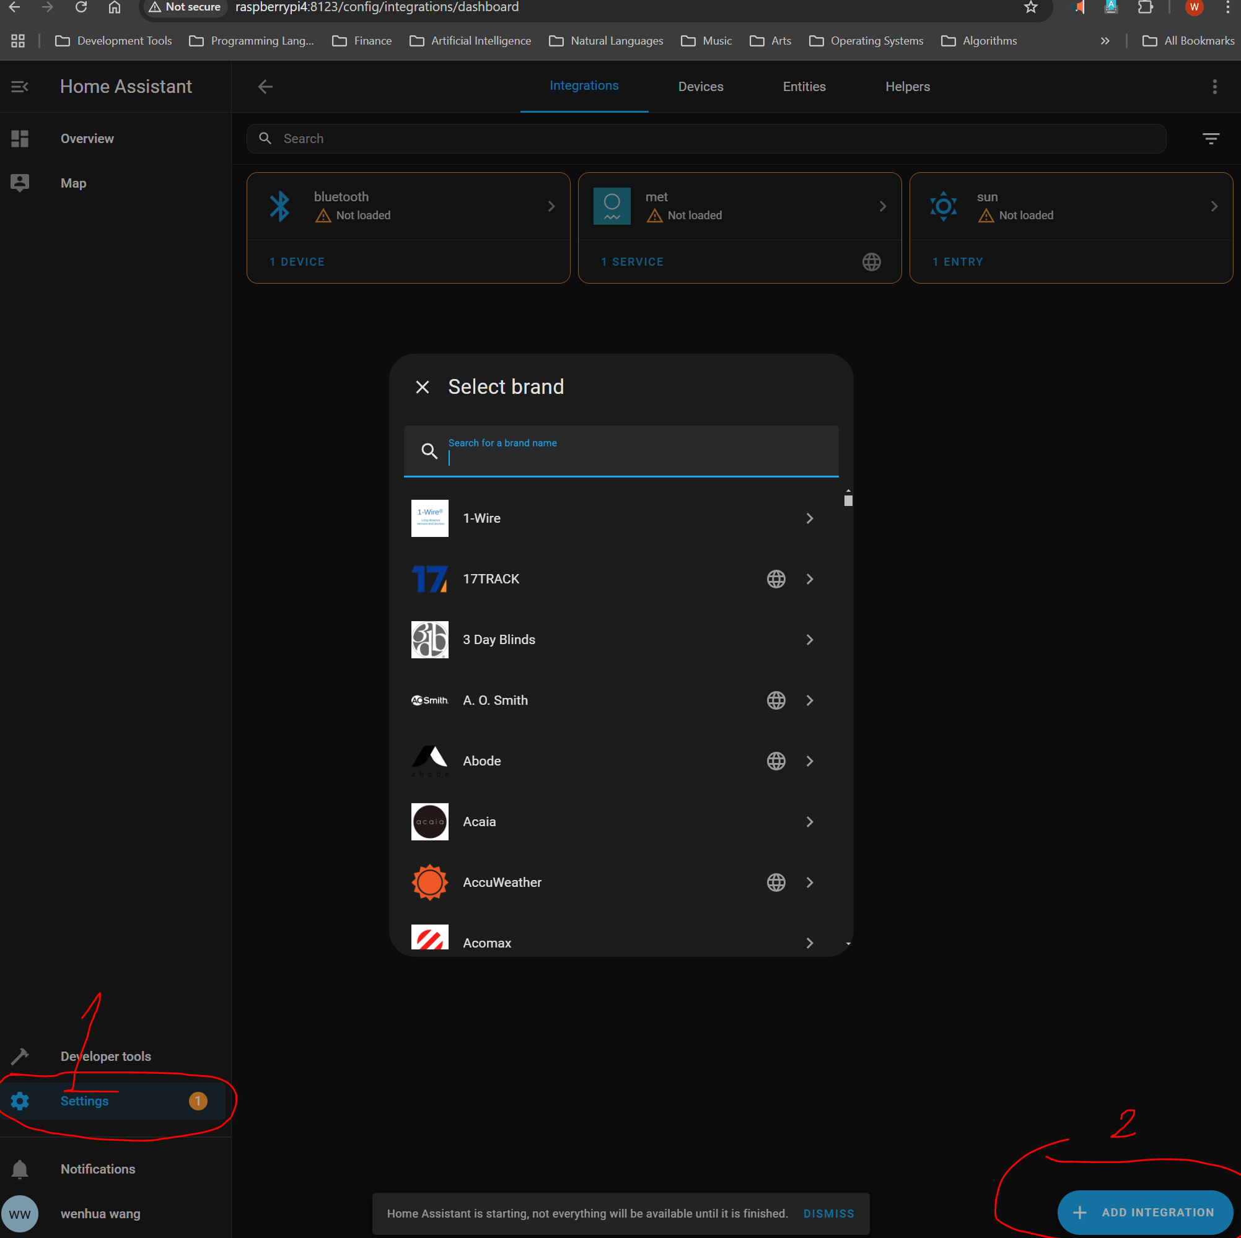Open the Map panel icon
Viewport: 1241px width, 1238px height.
click(x=20, y=183)
